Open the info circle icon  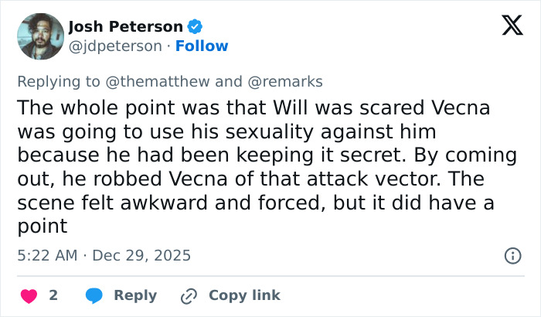512,255
